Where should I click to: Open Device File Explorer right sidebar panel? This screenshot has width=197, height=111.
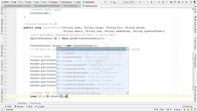(195, 94)
